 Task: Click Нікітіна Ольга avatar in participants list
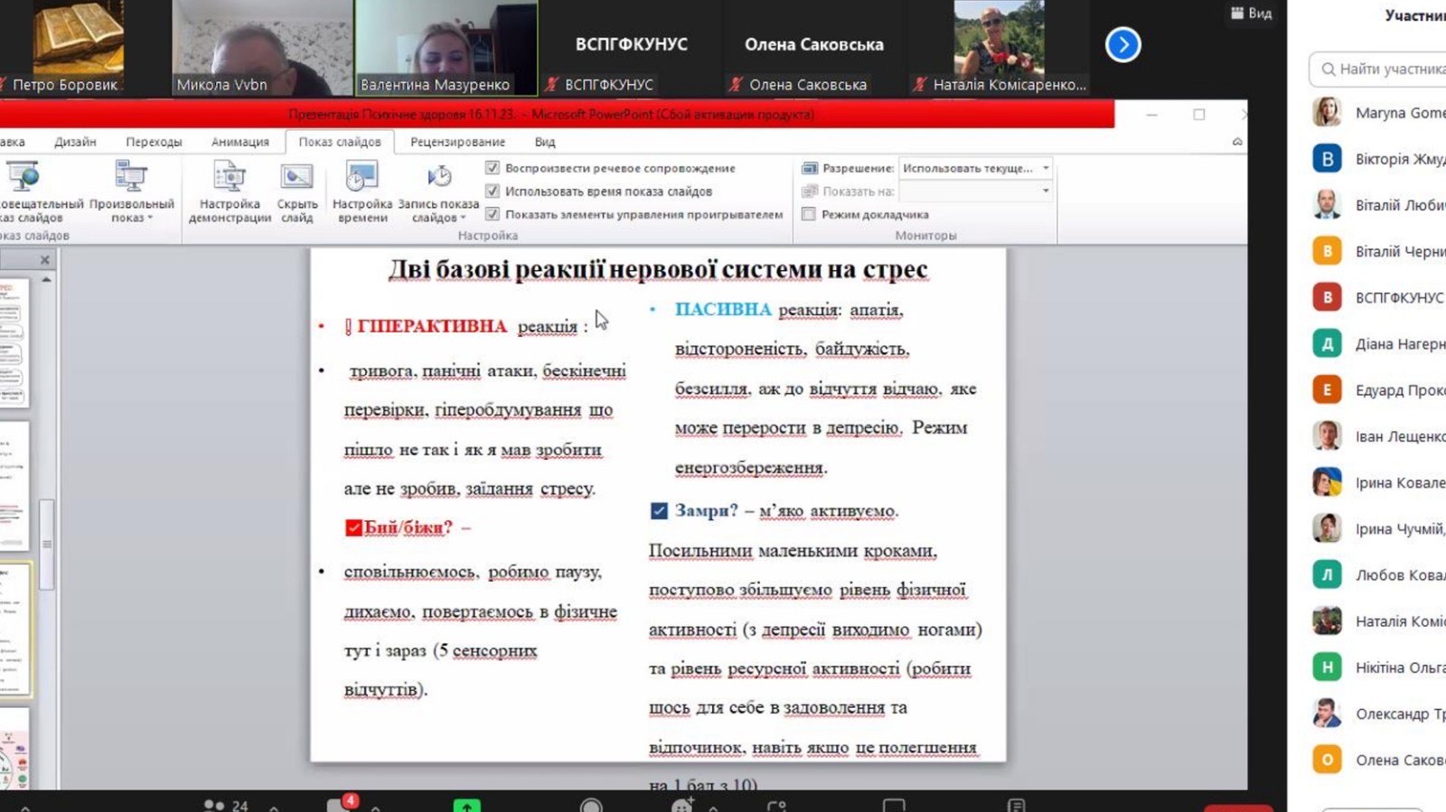coord(1327,667)
